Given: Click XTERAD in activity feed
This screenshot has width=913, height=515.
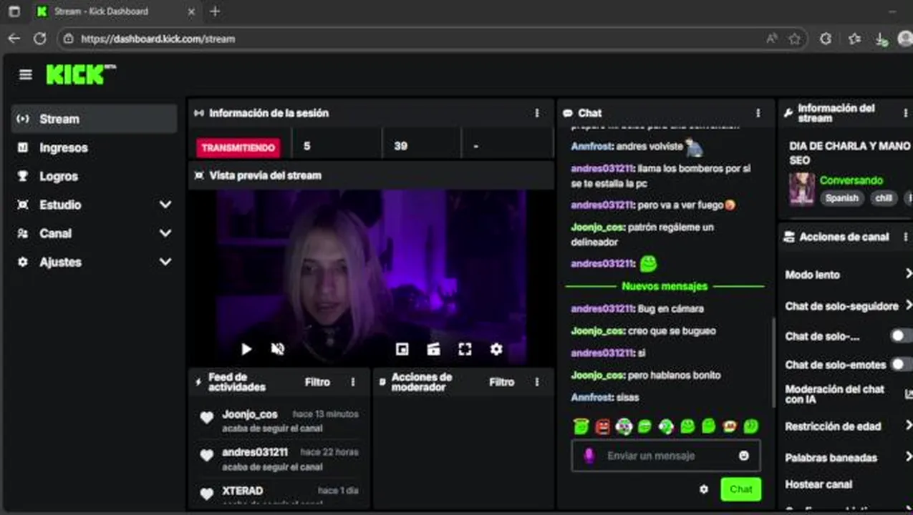Looking at the screenshot, I should [x=242, y=491].
